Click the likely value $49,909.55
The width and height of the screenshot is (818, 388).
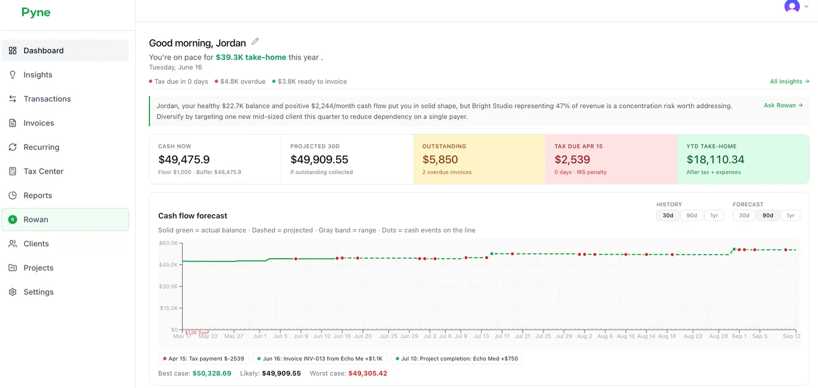pyautogui.click(x=281, y=373)
